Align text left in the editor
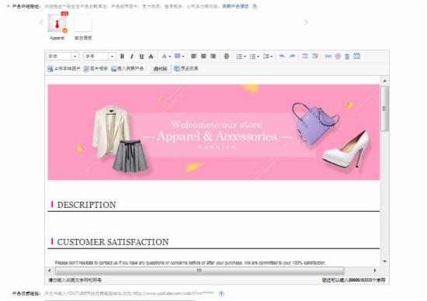 pyautogui.click(x=193, y=57)
